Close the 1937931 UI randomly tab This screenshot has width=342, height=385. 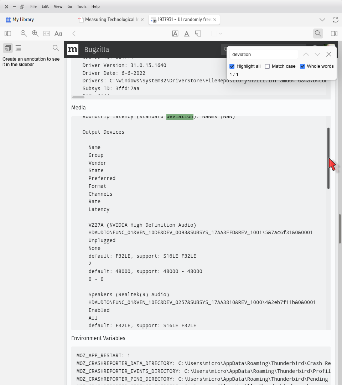[215, 20]
